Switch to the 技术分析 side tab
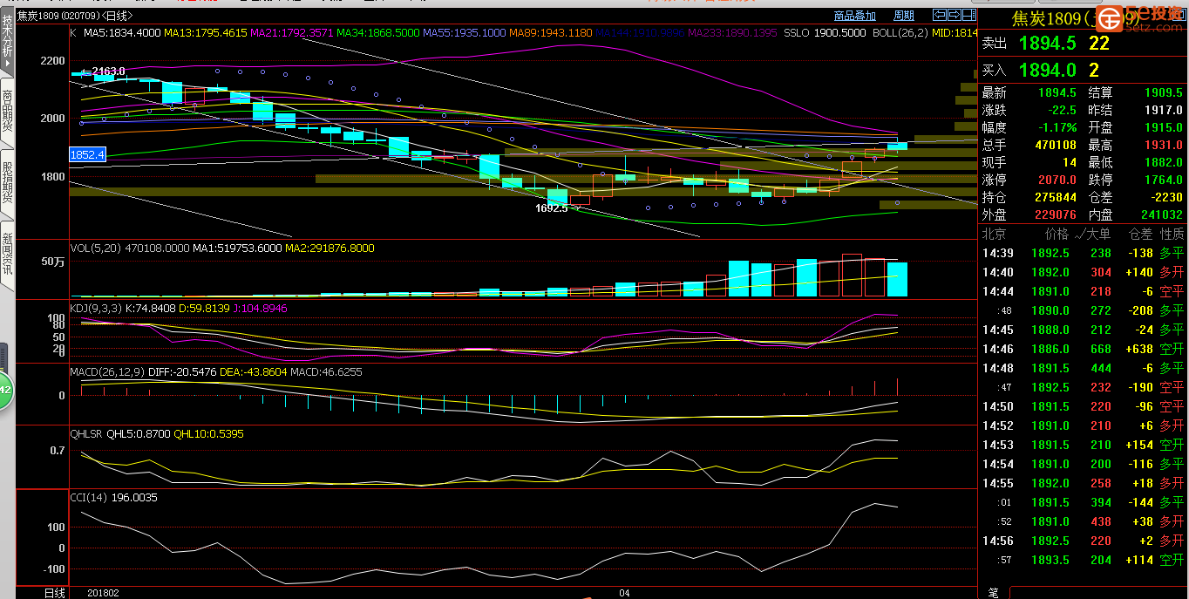Image resolution: width=1189 pixels, height=599 pixels. (x=8, y=40)
